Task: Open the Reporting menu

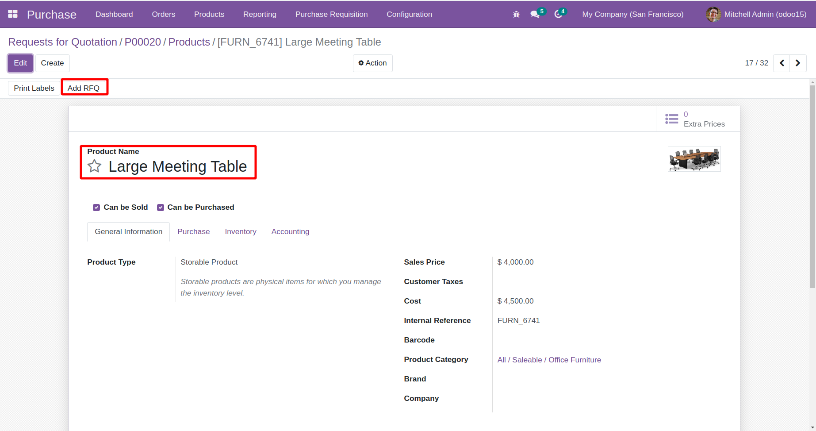Action: 260,14
